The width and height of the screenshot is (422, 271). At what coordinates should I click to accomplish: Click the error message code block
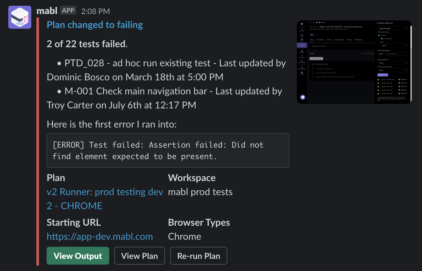point(168,150)
